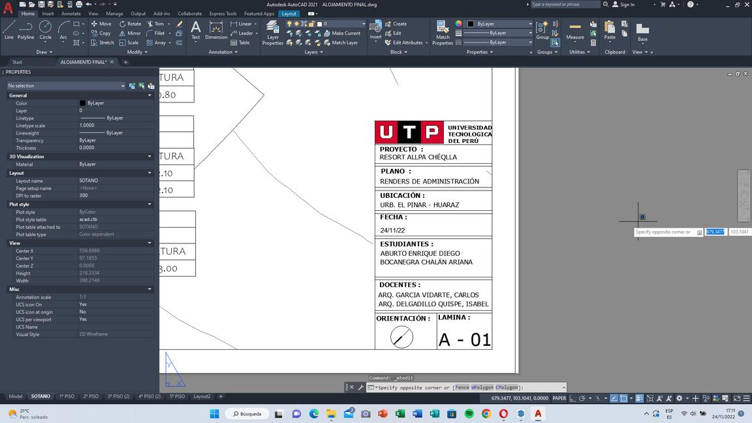Toggle 2D object snap in status bar
The image size is (752, 423).
pyautogui.click(x=623, y=398)
